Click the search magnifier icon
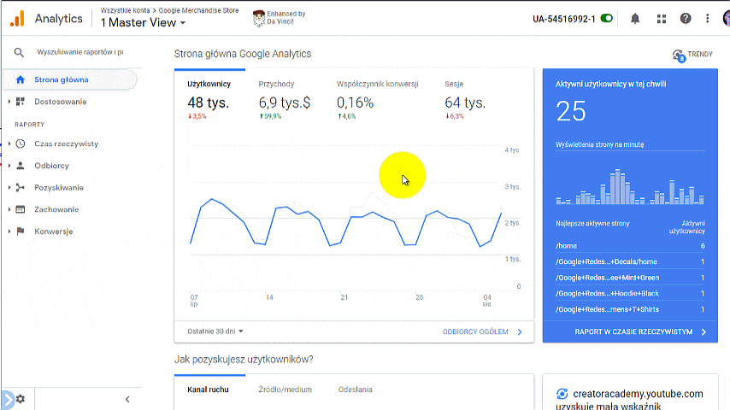This screenshot has width=730, height=410. coord(19,52)
